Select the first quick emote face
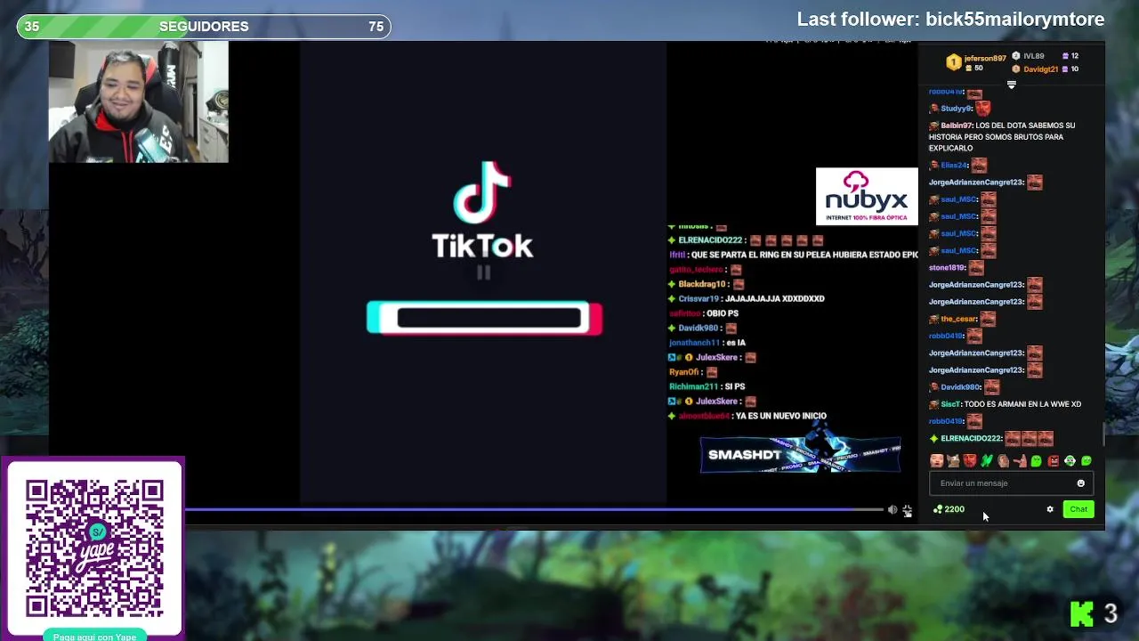 coord(937,461)
